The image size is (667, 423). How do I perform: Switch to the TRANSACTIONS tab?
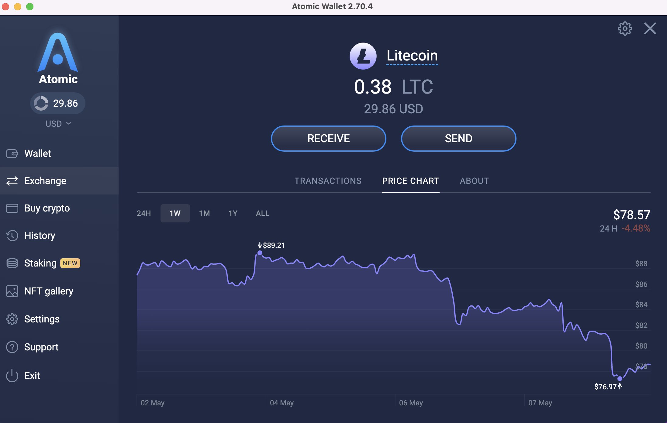point(328,181)
